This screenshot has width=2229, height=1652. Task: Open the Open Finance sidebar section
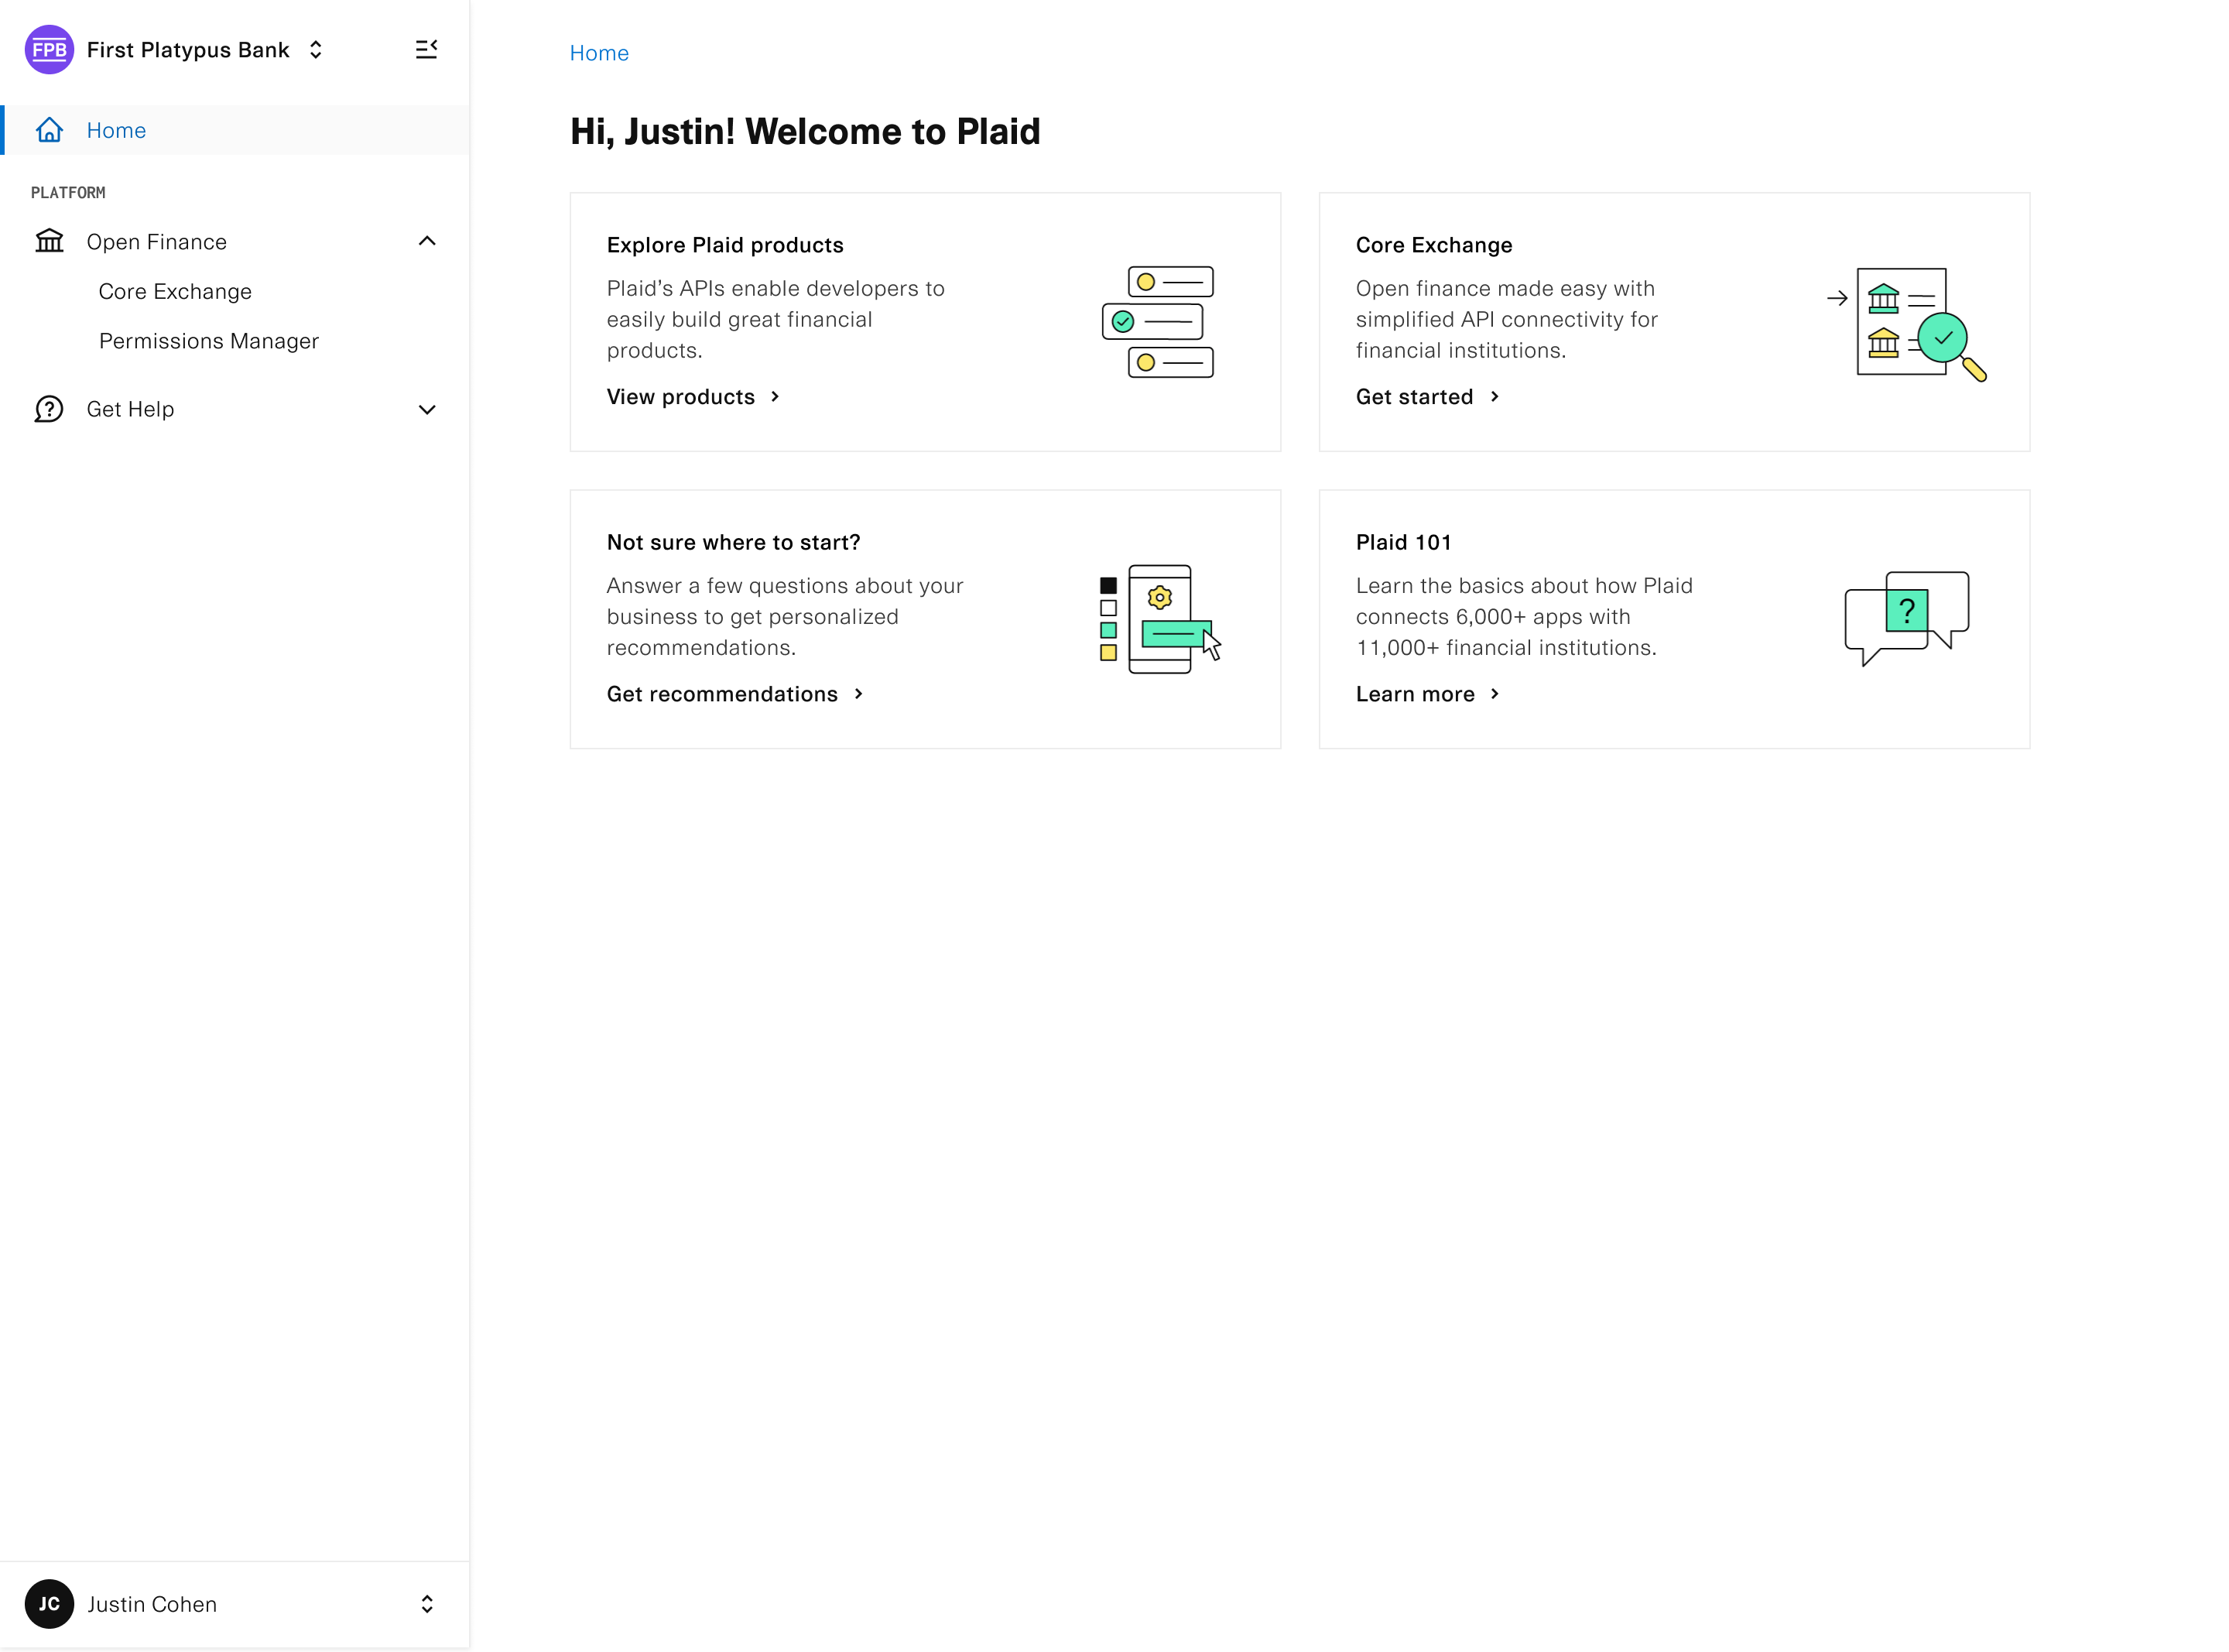tap(236, 241)
